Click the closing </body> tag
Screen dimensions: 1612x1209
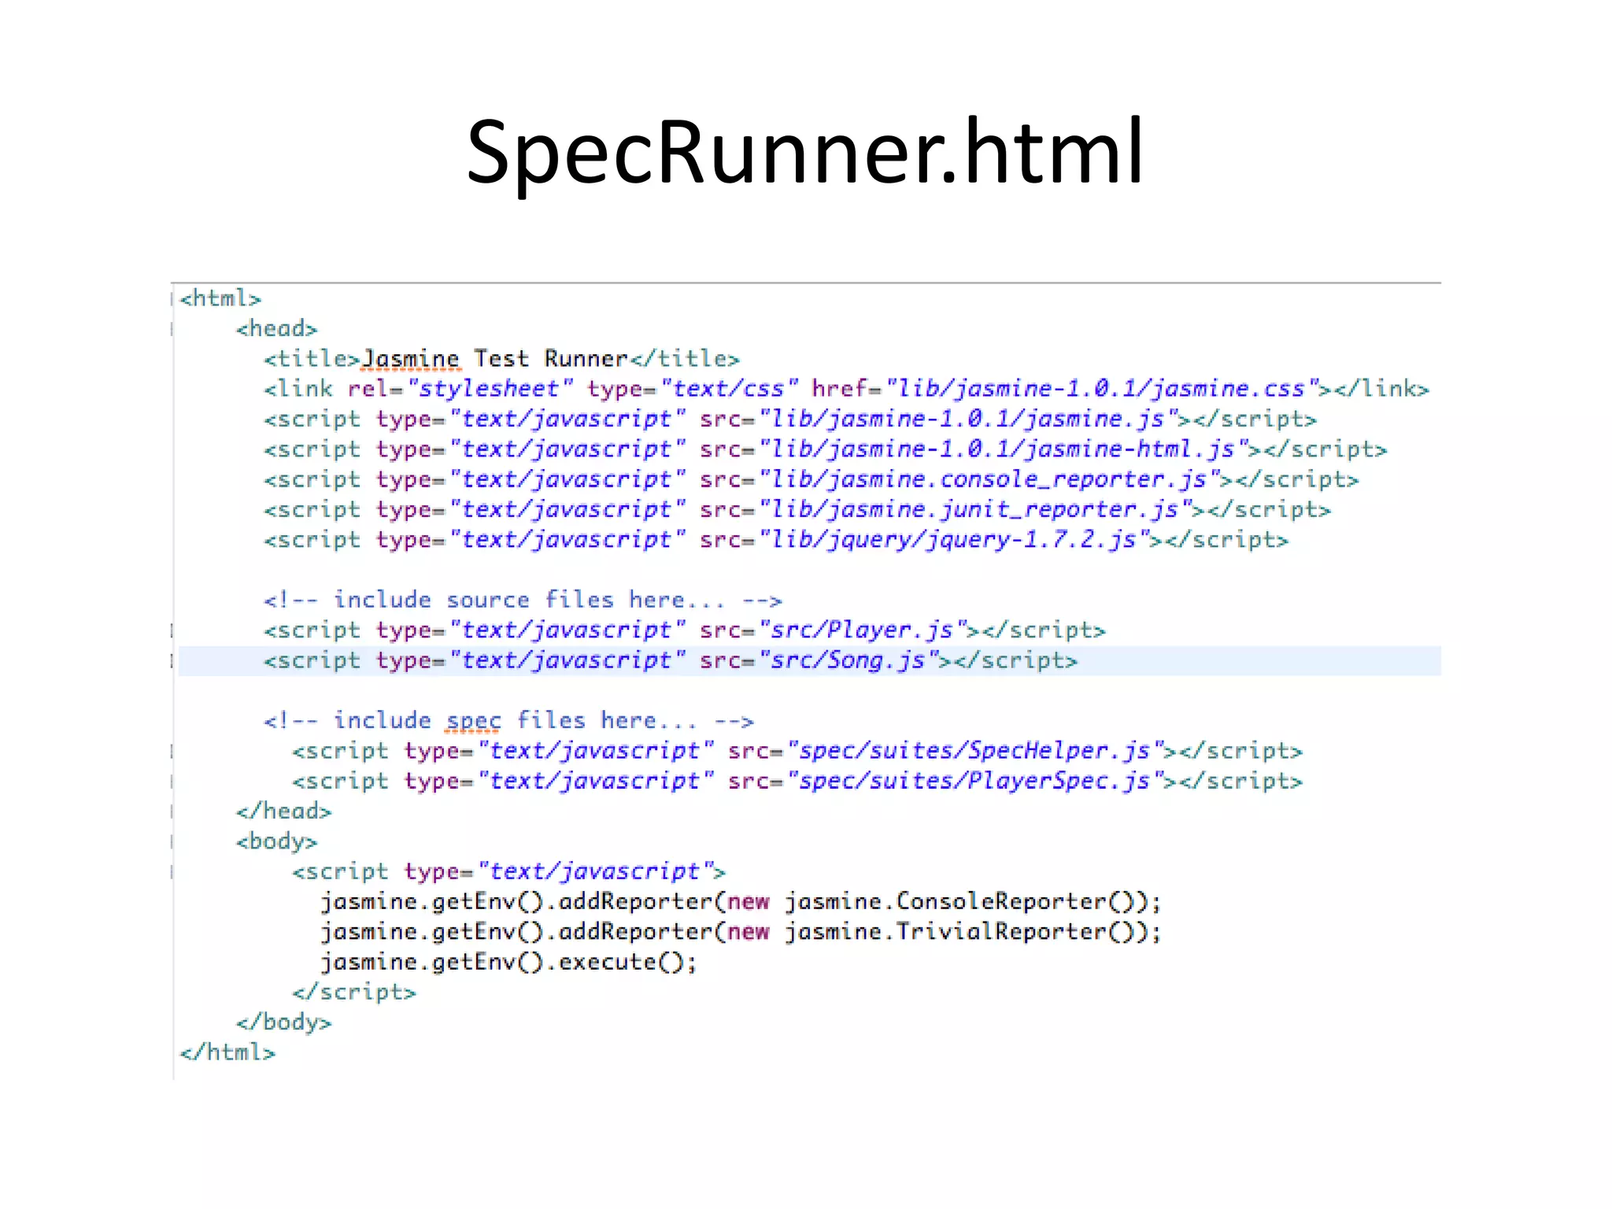(283, 1022)
